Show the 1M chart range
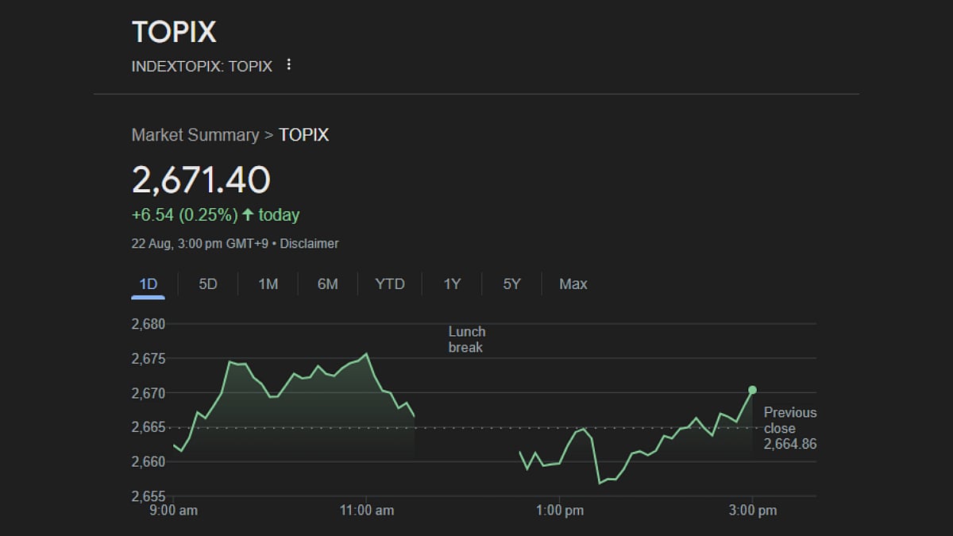Image resolution: width=953 pixels, height=536 pixels. pyautogui.click(x=268, y=284)
